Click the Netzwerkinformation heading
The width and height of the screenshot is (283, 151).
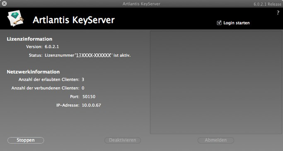click(x=33, y=72)
